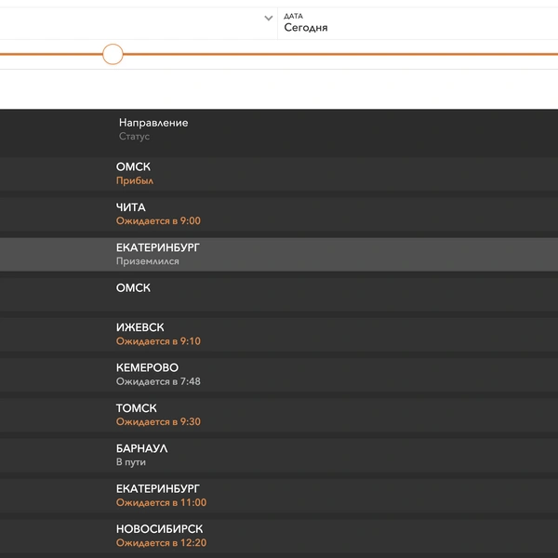Select the Направление column header
The height and width of the screenshot is (558, 558).
(153, 123)
